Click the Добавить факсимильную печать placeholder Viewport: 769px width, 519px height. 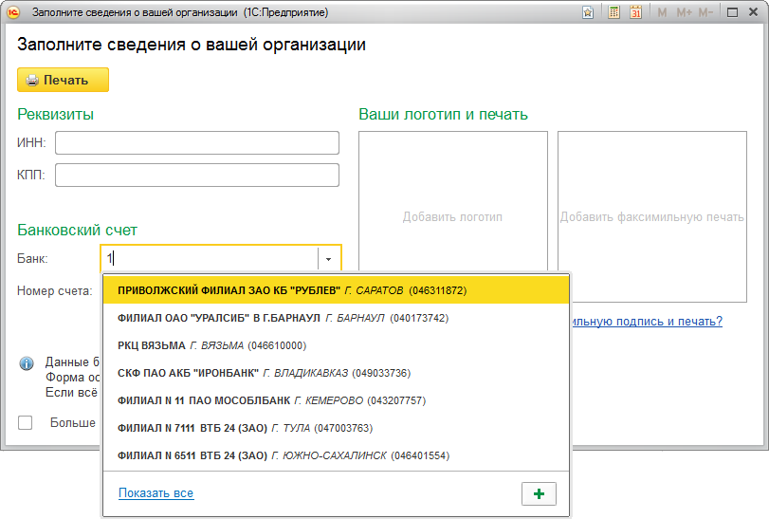[652, 217]
